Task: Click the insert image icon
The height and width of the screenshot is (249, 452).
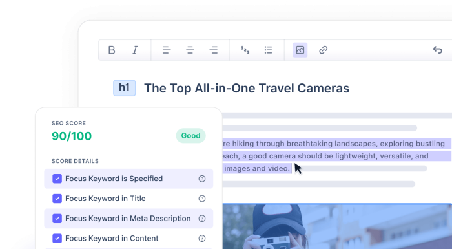Action: click(x=300, y=50)
